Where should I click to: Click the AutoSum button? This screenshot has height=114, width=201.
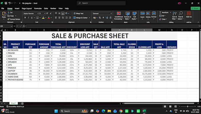click(164, 12)
